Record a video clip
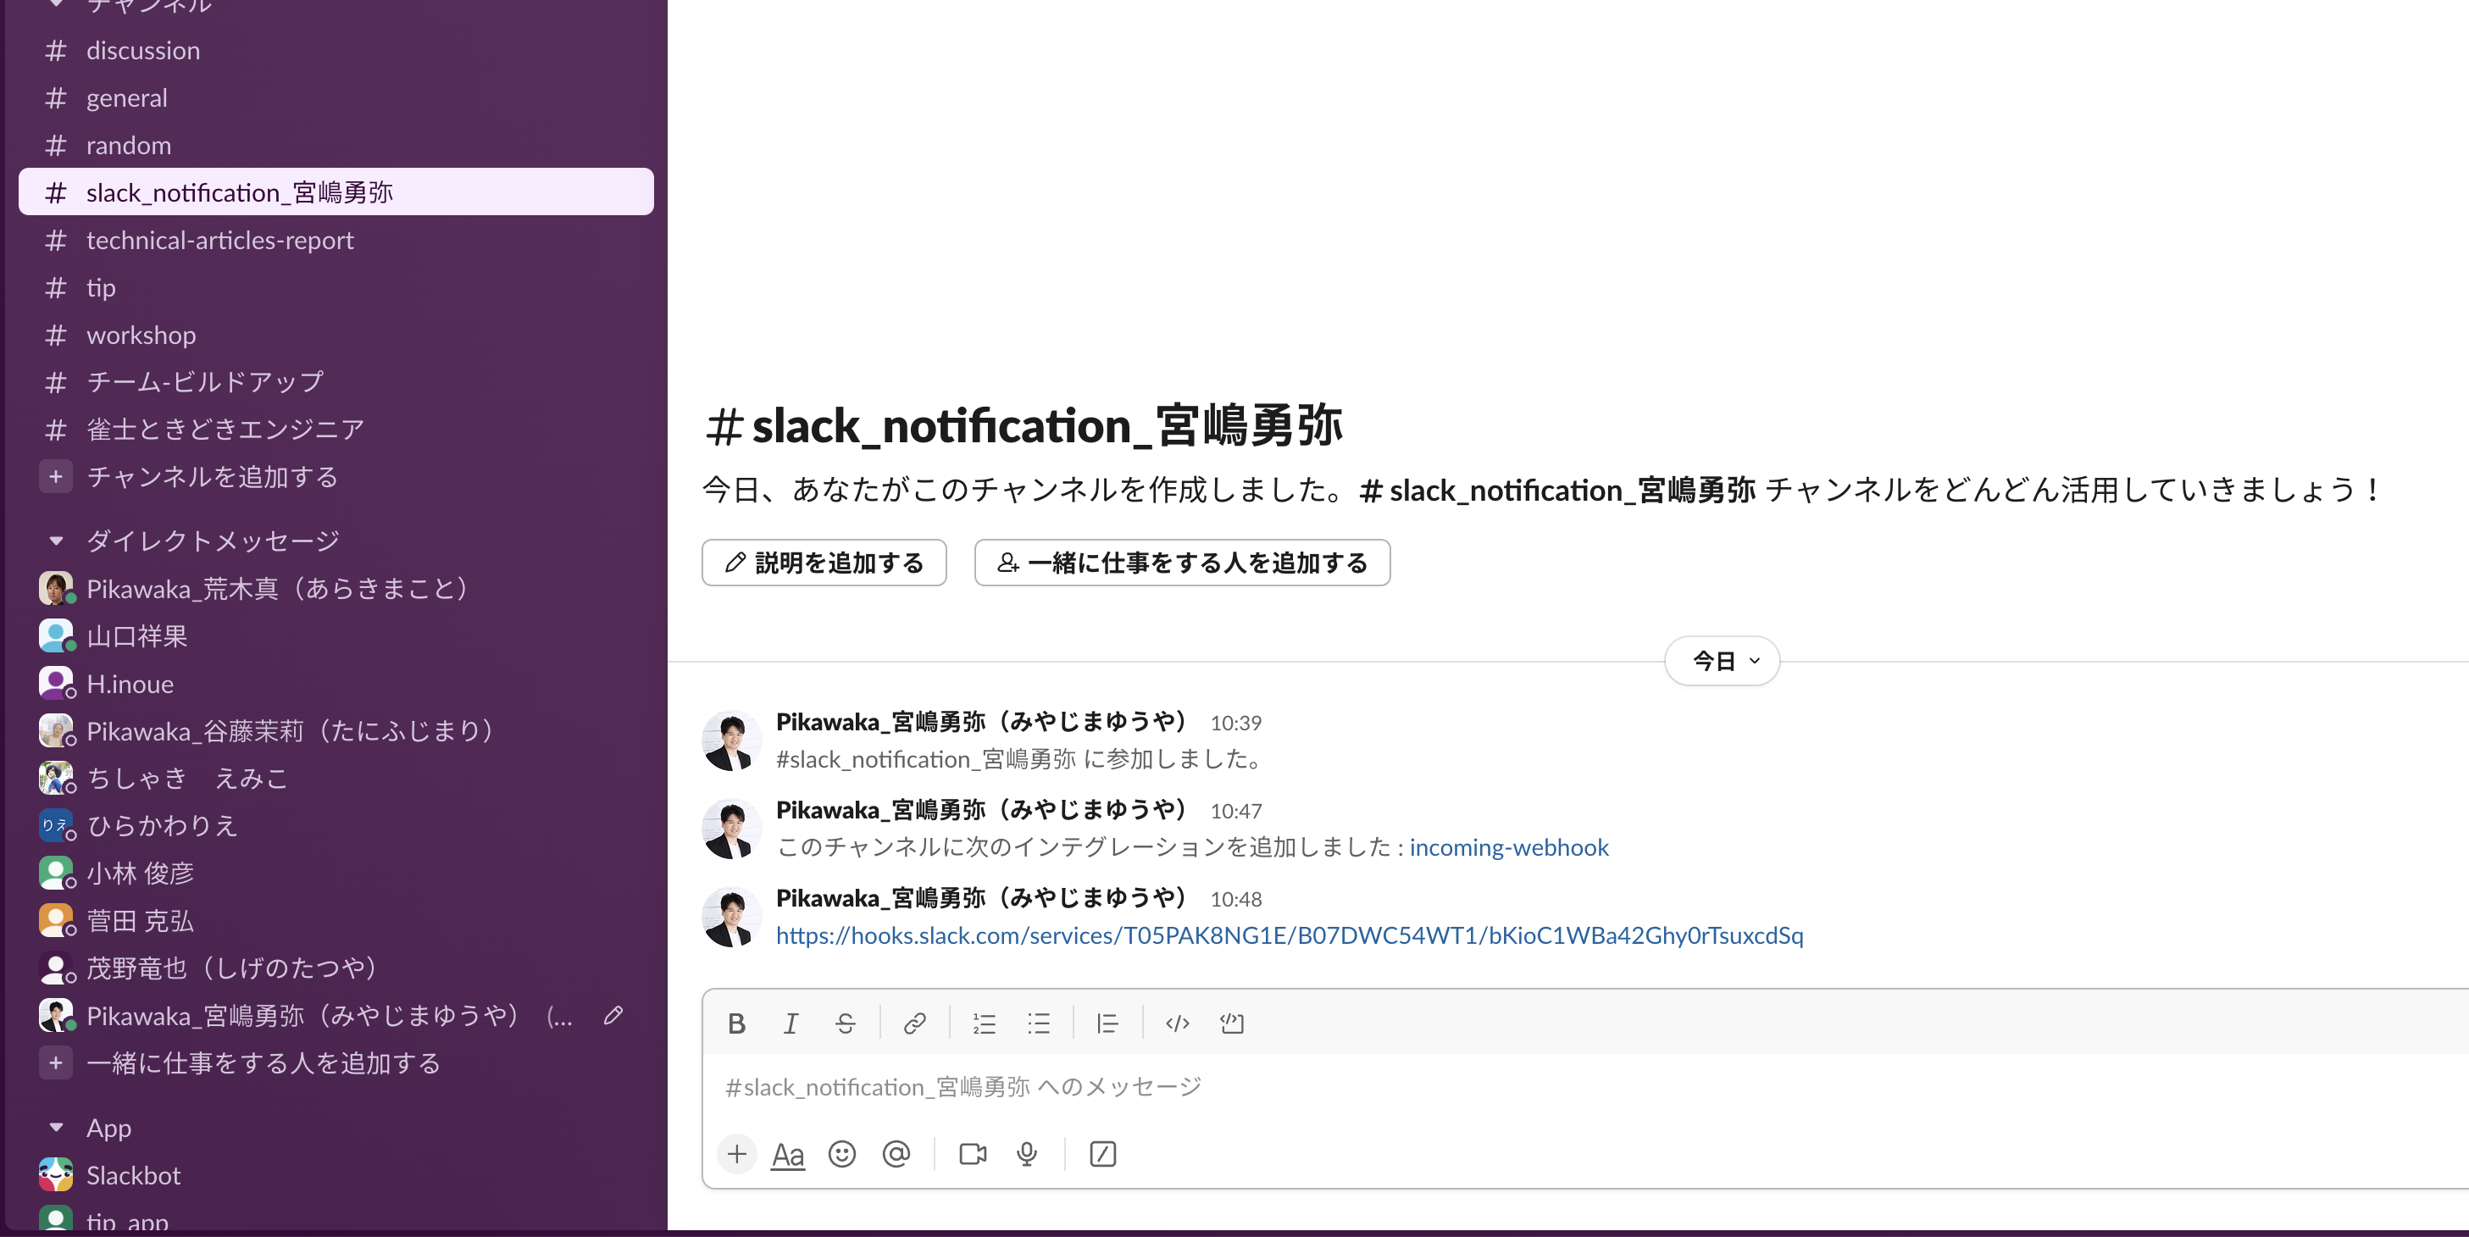2469x1237 pixels. pos(973,1154)
